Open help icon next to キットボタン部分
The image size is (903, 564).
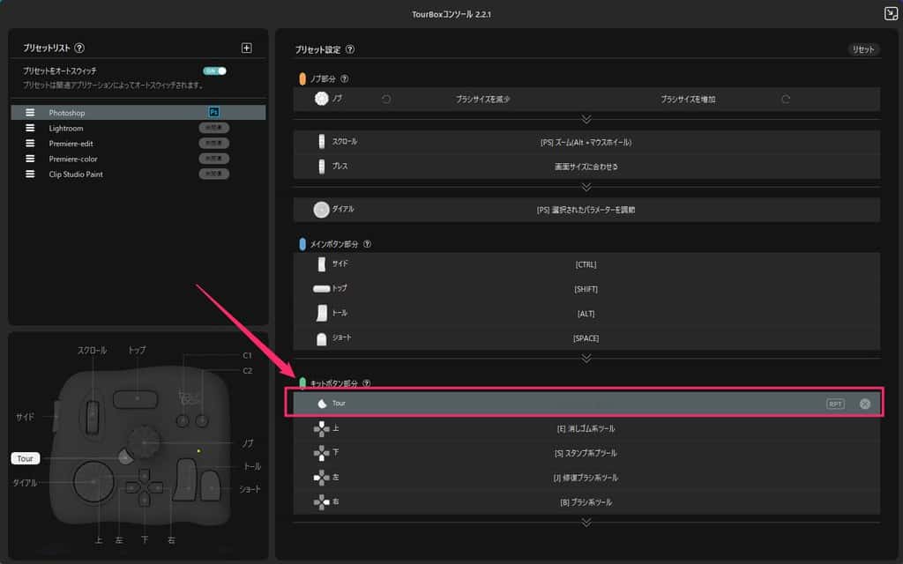(x=367, y=383)
